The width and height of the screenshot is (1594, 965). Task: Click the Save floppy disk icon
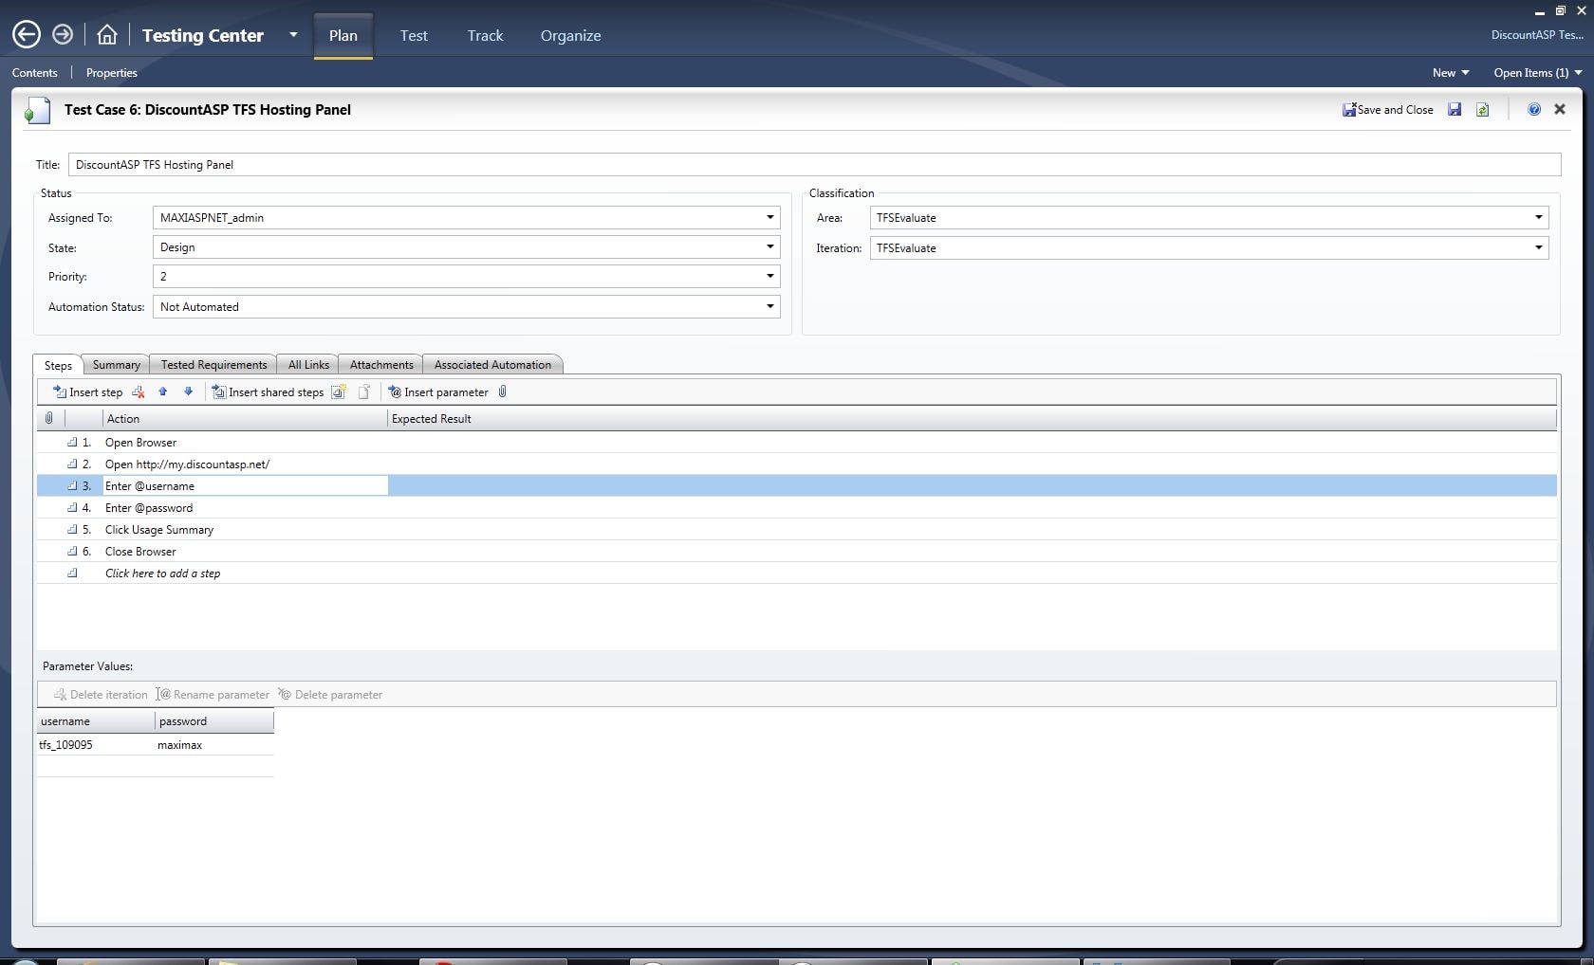click(1455, 110)
